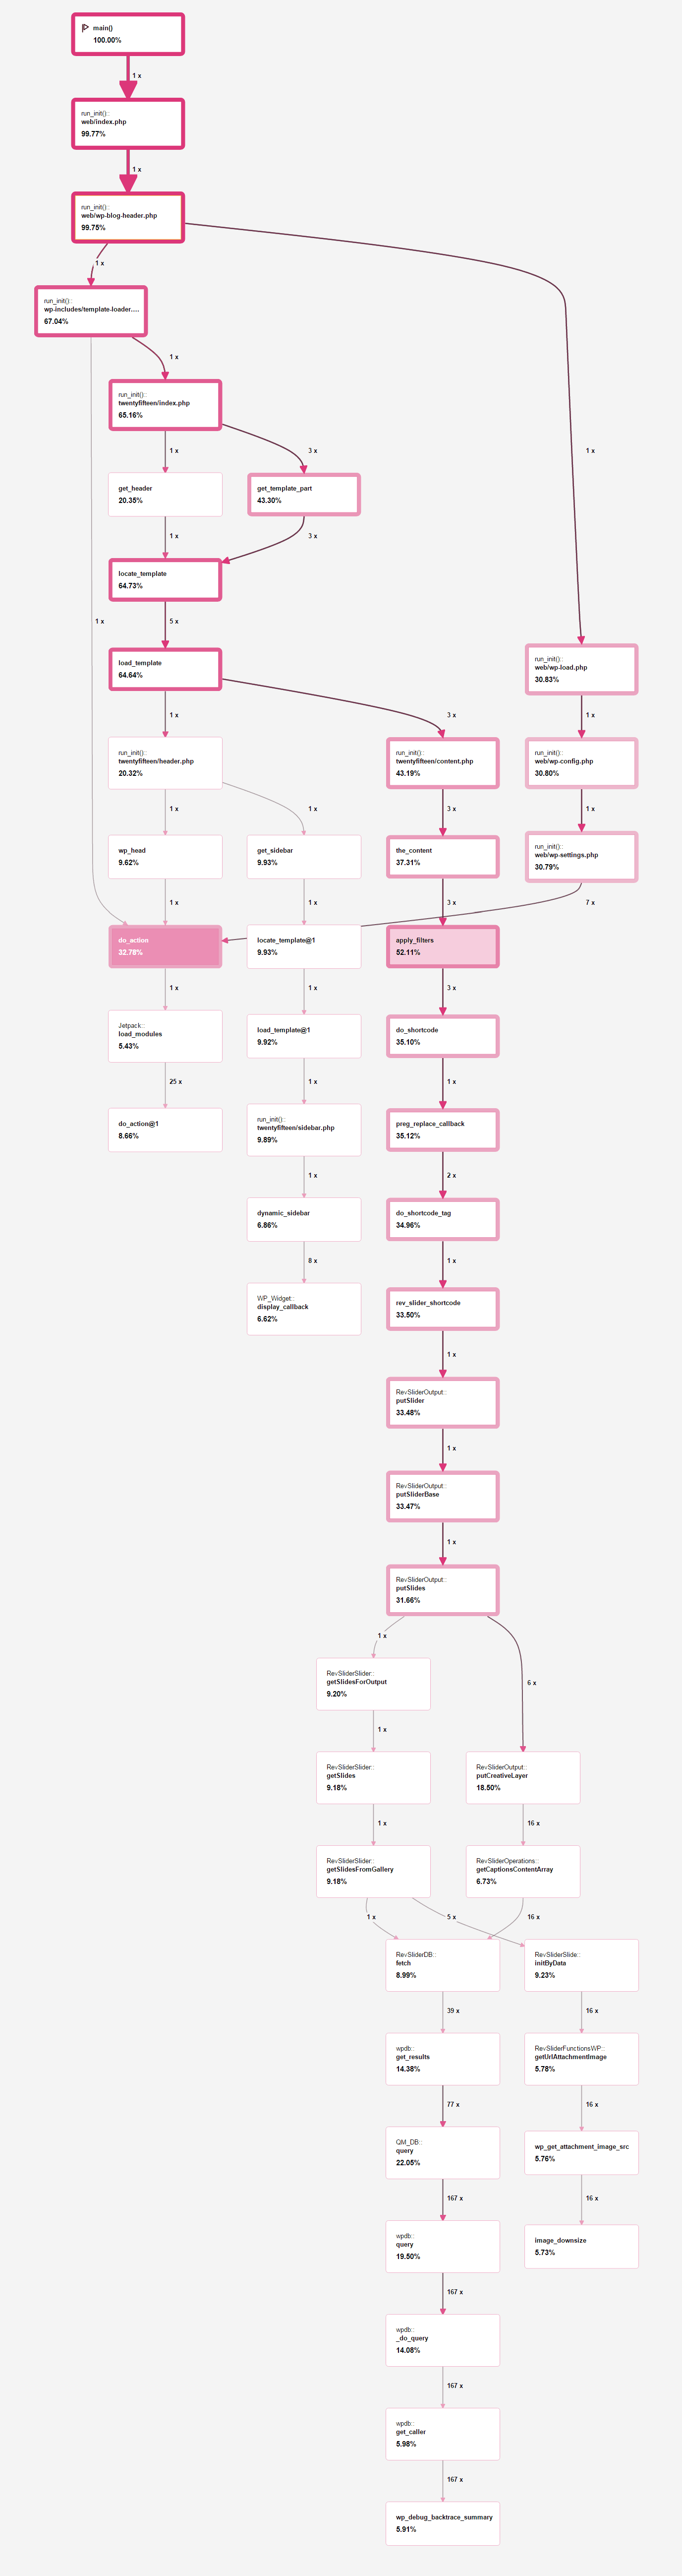Select the get_template_part 43.30% node
The image size is (682, 2576).
pos(303,495)
